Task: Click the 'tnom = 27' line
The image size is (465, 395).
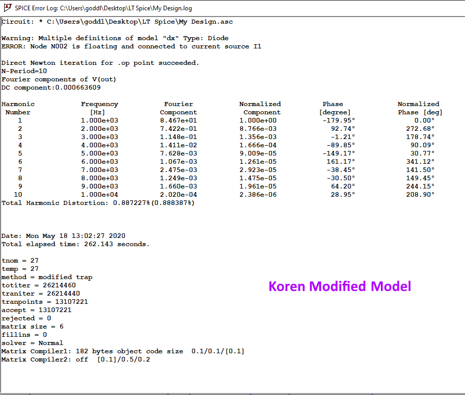Action: click(20, 261)
